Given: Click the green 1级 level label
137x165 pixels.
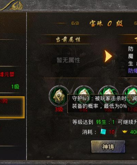Looking at the screenshot, I should click(15, 87).
